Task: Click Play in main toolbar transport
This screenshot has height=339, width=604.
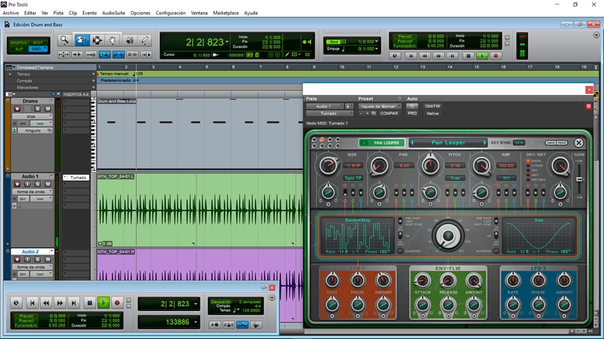Action: 482,56
